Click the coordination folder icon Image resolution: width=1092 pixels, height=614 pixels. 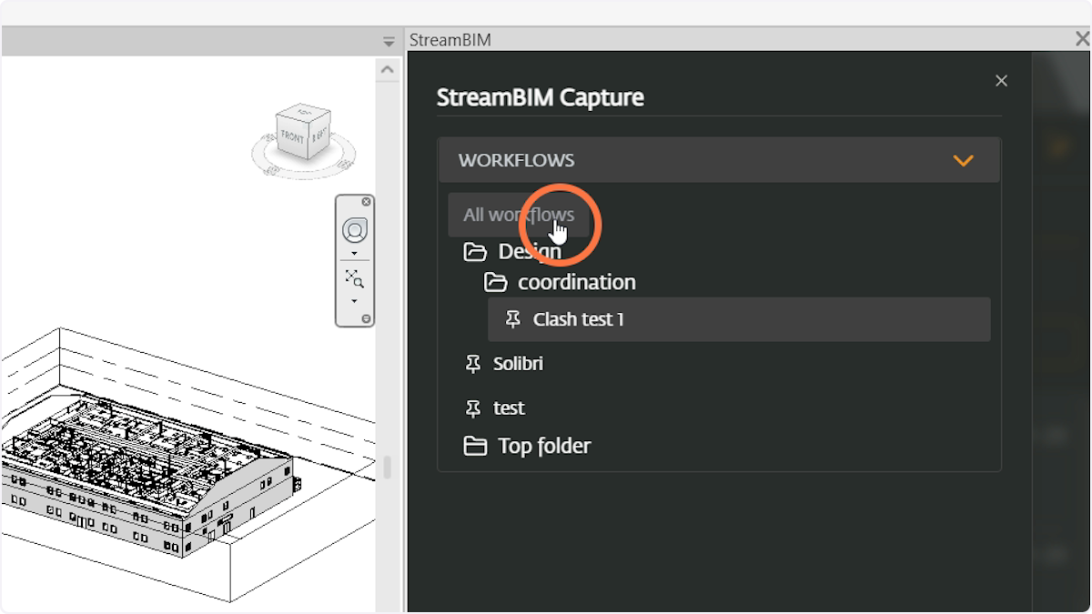point(495,282)
